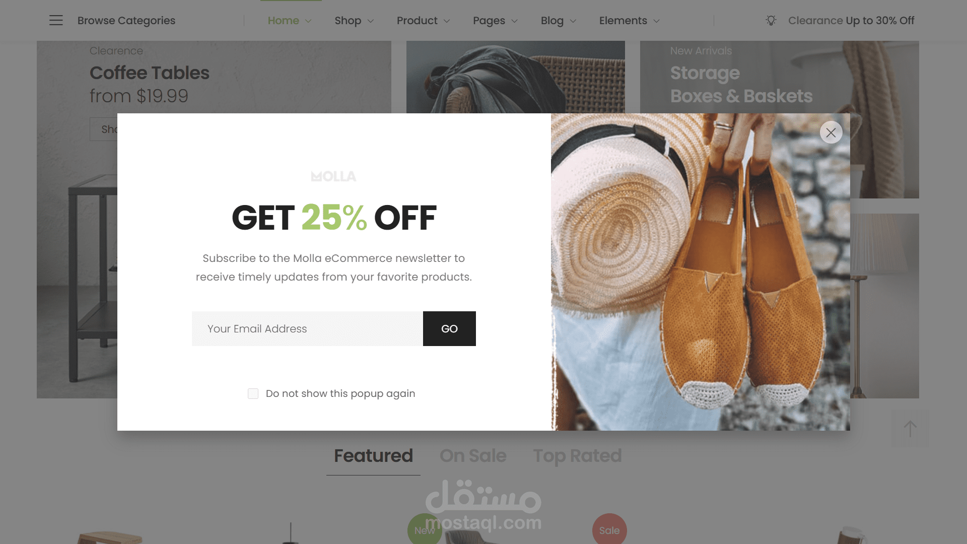Close the newsletter popup with the X
Image resolution: width=967 pixels, height=544 pixels.
(831, 132)
